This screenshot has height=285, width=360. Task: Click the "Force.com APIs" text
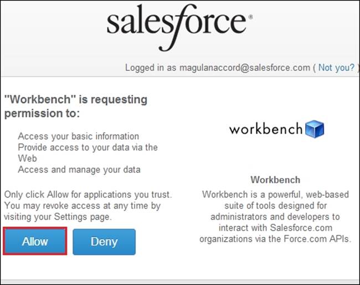click(321, 239)
